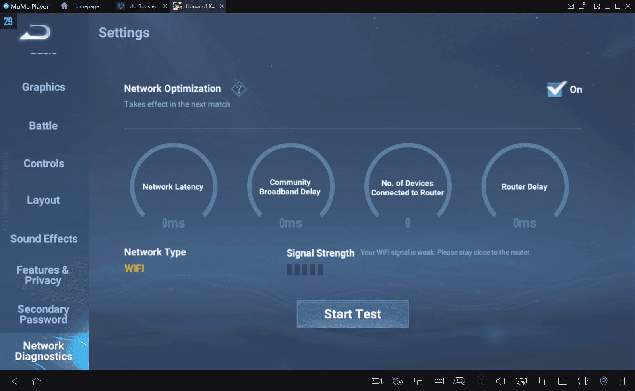The width and height of the screenshot is (635, 391).
Task: Click the back arrow in Settings
Action: (x=35, y=33)
